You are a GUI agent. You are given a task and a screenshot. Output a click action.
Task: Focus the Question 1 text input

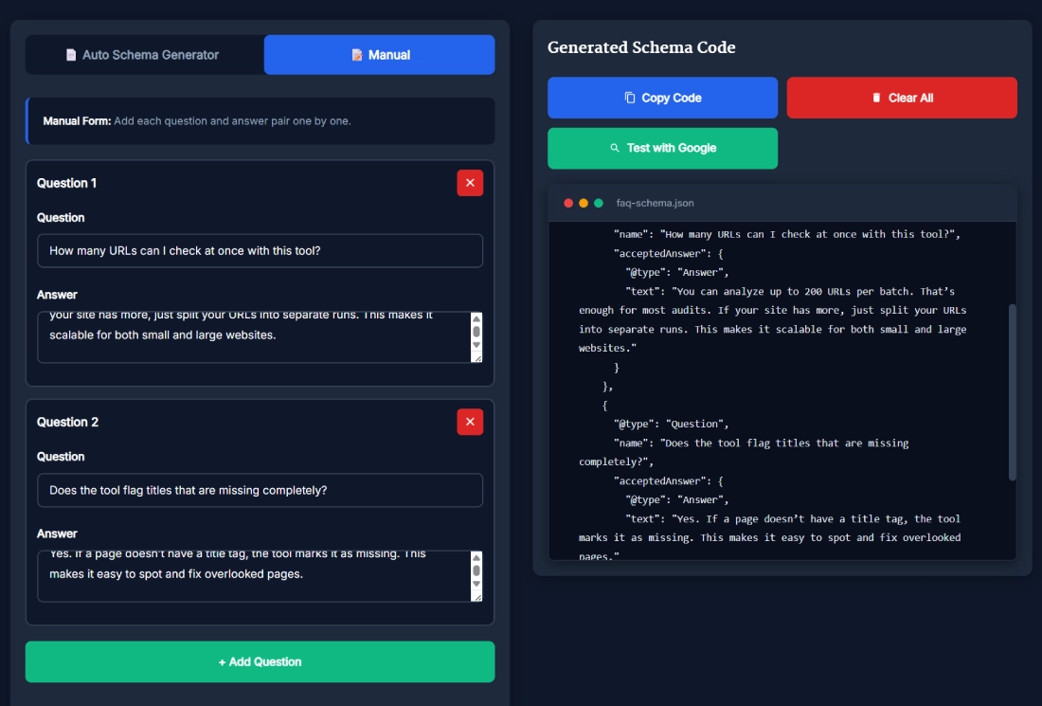(x=259, y=250)
